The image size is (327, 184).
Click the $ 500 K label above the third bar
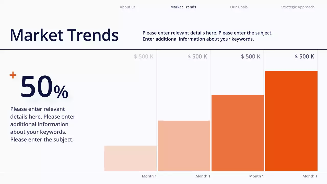tap(251, 56)
